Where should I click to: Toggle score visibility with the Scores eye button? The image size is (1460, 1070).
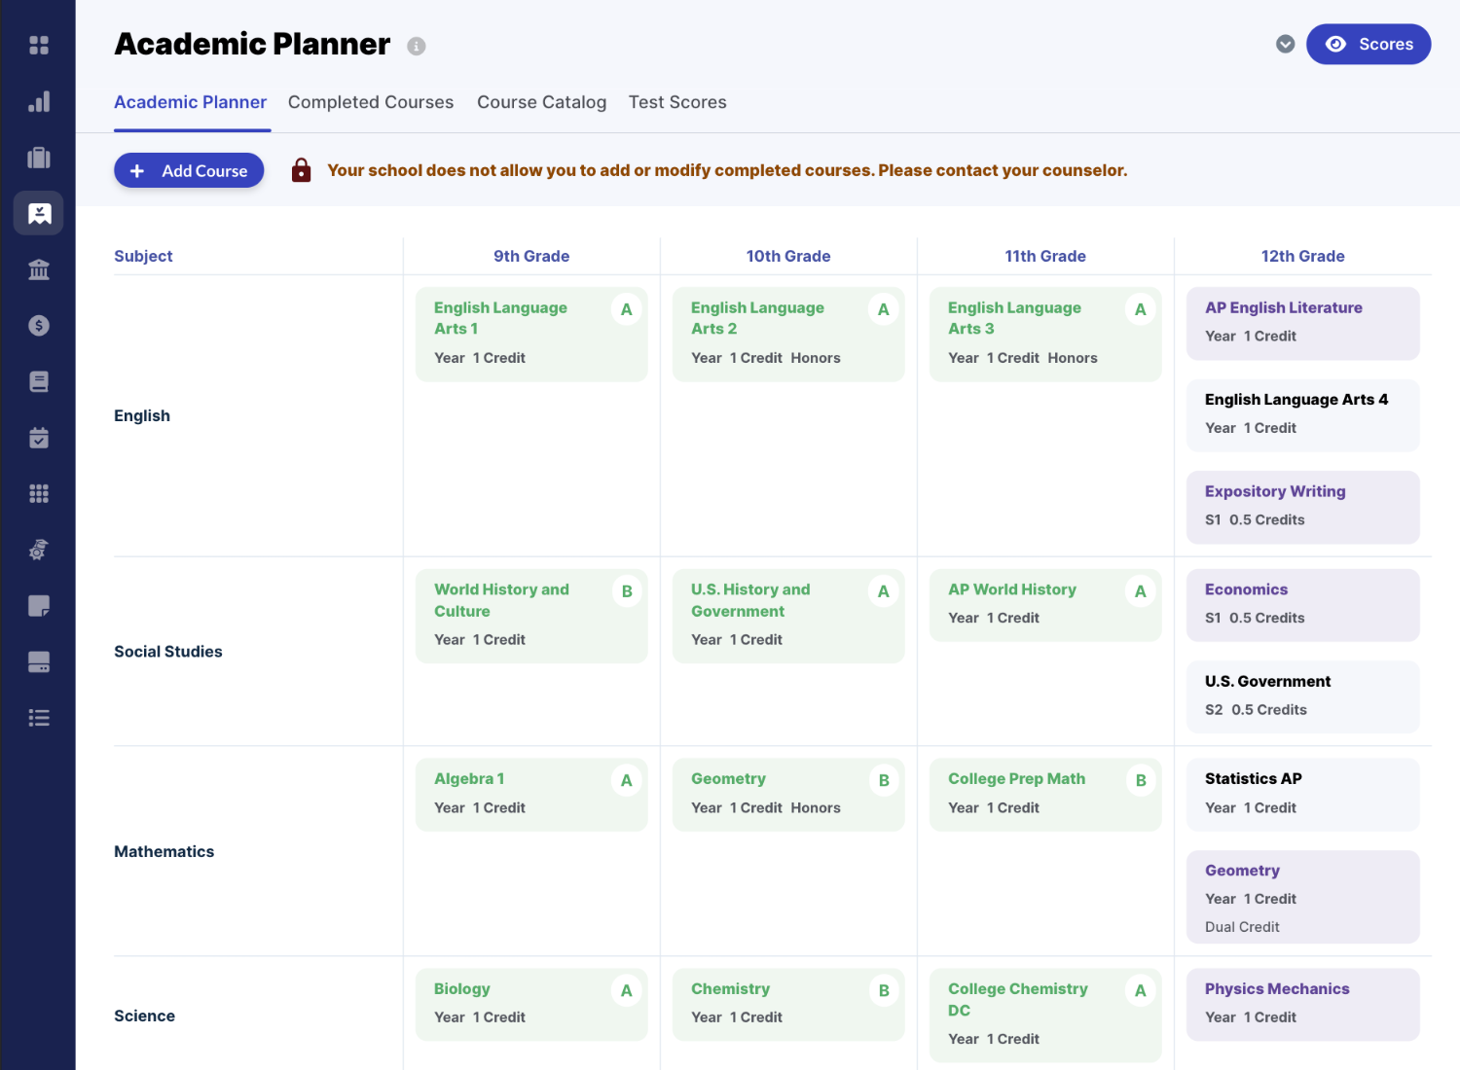point(1369,44)
